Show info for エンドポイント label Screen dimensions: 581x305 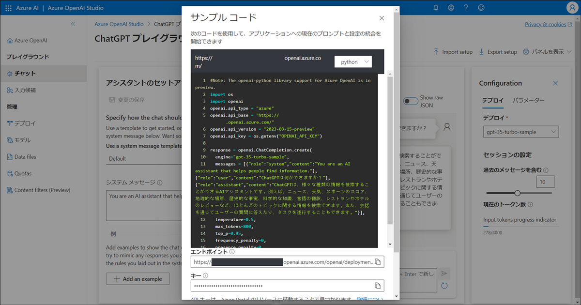[x=232, y=252]
